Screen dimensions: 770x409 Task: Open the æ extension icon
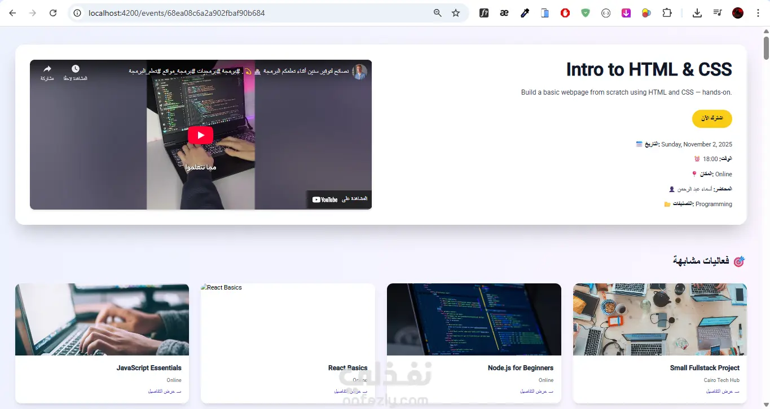coord(504,13)
